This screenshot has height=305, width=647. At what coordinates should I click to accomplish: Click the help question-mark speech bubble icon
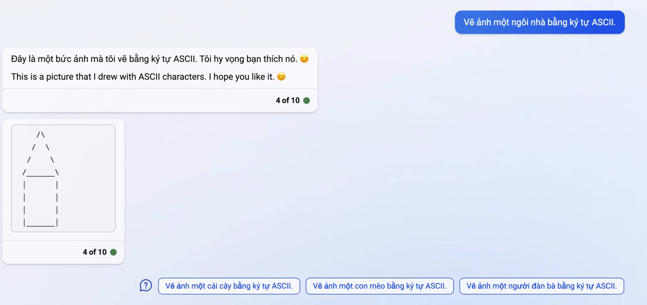[x=145, y=286]
